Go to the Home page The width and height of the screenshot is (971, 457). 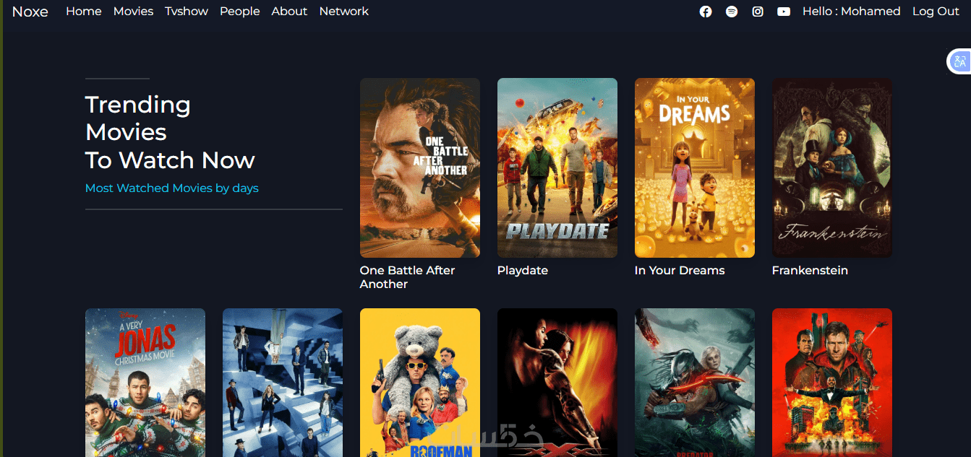pyautogui.click(x=84, y=12)
